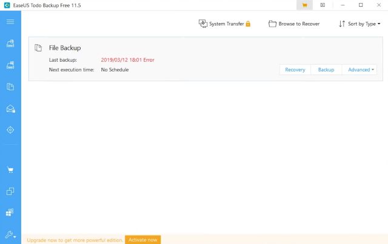The width and height of the screenshot is (388, 244).
Task: Click the File Backup task icon
Action: [x=38, y=48]
